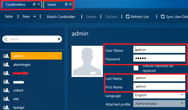Pop out the Users tab window
The image size is (188, 110).
[x=66, y=4]
